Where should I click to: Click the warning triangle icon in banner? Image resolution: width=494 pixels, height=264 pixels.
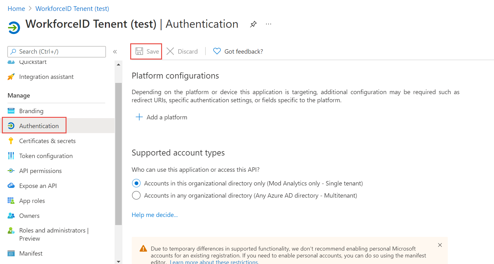tap(143, 248)
